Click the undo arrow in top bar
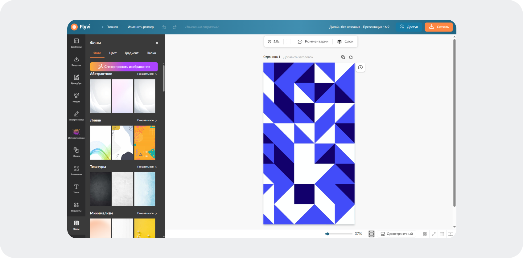The width and height of the screenshot is (523, 258). point(164,27)
